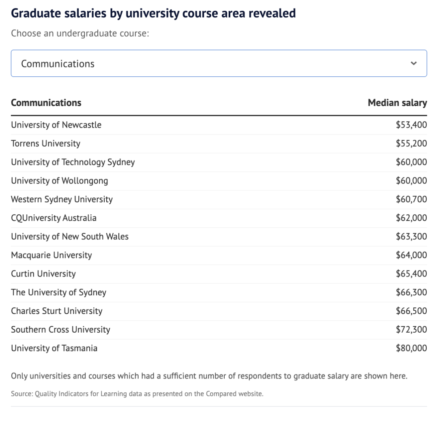The image size is (438, 424).
Task: Click the Curtin University entry
Action: pos(43,274)
